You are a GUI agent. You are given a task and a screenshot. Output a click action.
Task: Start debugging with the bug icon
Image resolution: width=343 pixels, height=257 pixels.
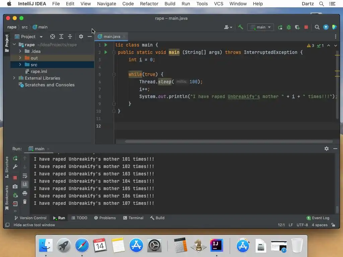289,27
